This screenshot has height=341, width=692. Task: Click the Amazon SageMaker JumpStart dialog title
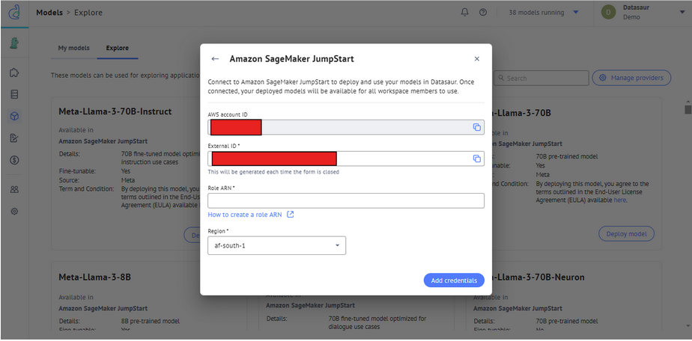click(x=292, y=58)
